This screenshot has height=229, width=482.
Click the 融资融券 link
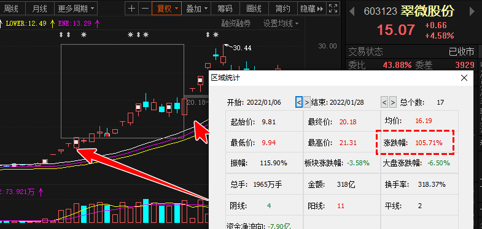tap(236, 23)
